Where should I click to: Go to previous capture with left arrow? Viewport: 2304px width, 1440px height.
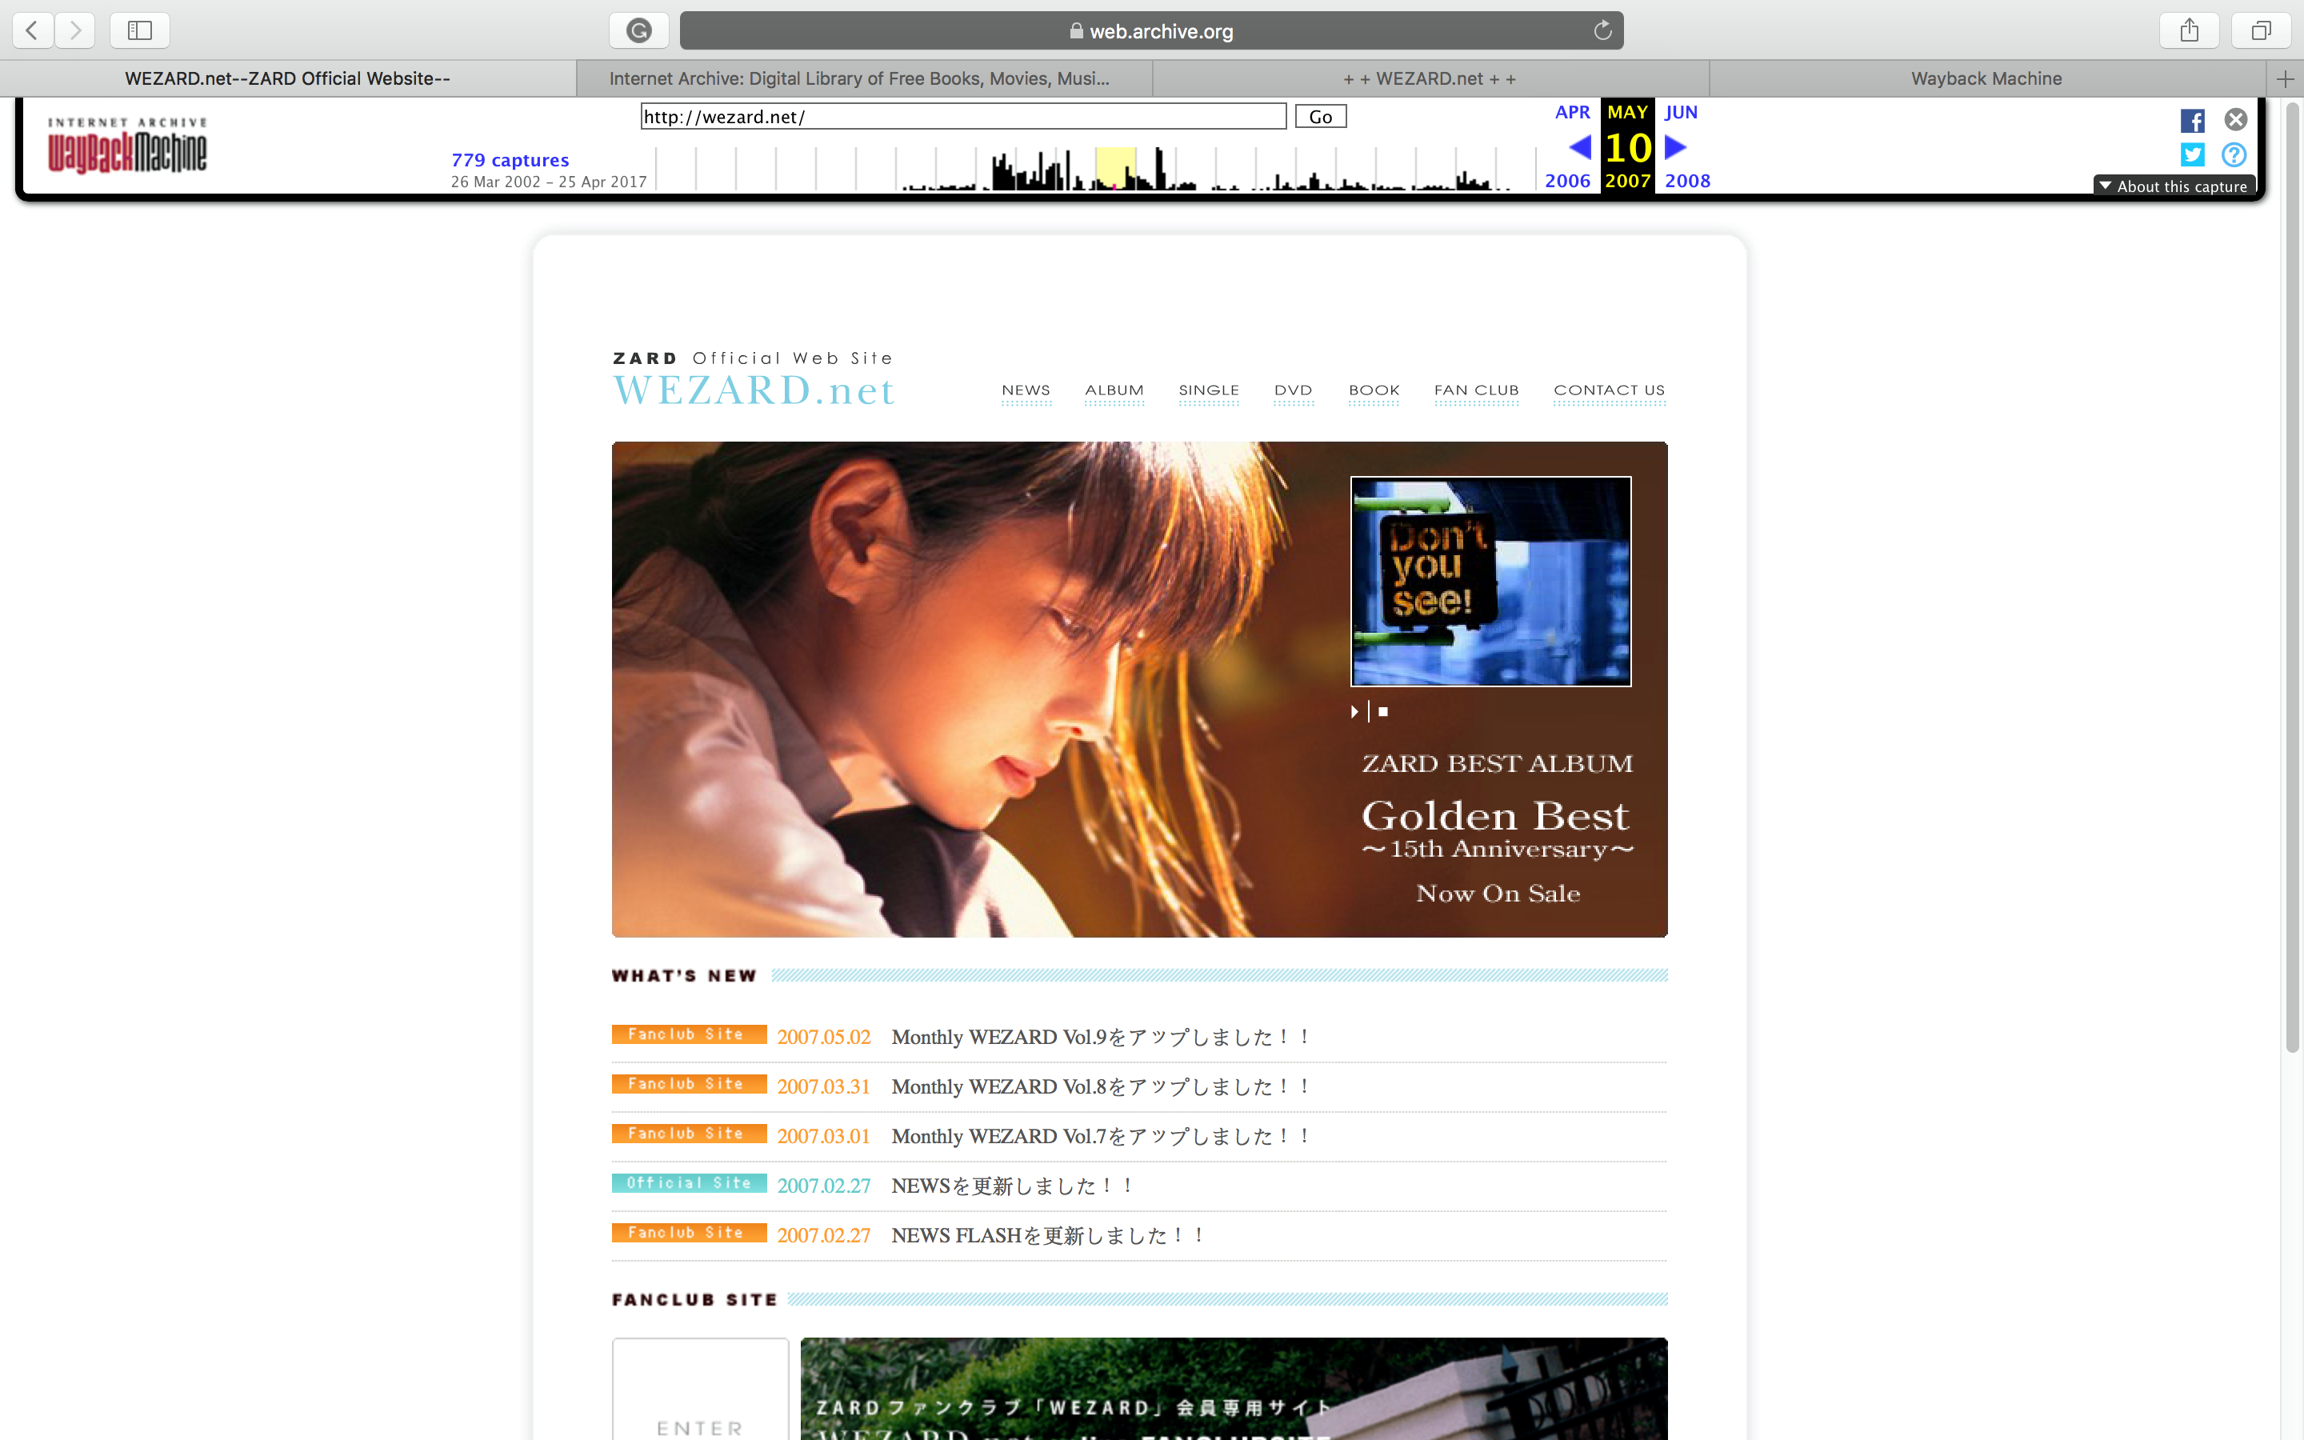[x=1579, y=148]
